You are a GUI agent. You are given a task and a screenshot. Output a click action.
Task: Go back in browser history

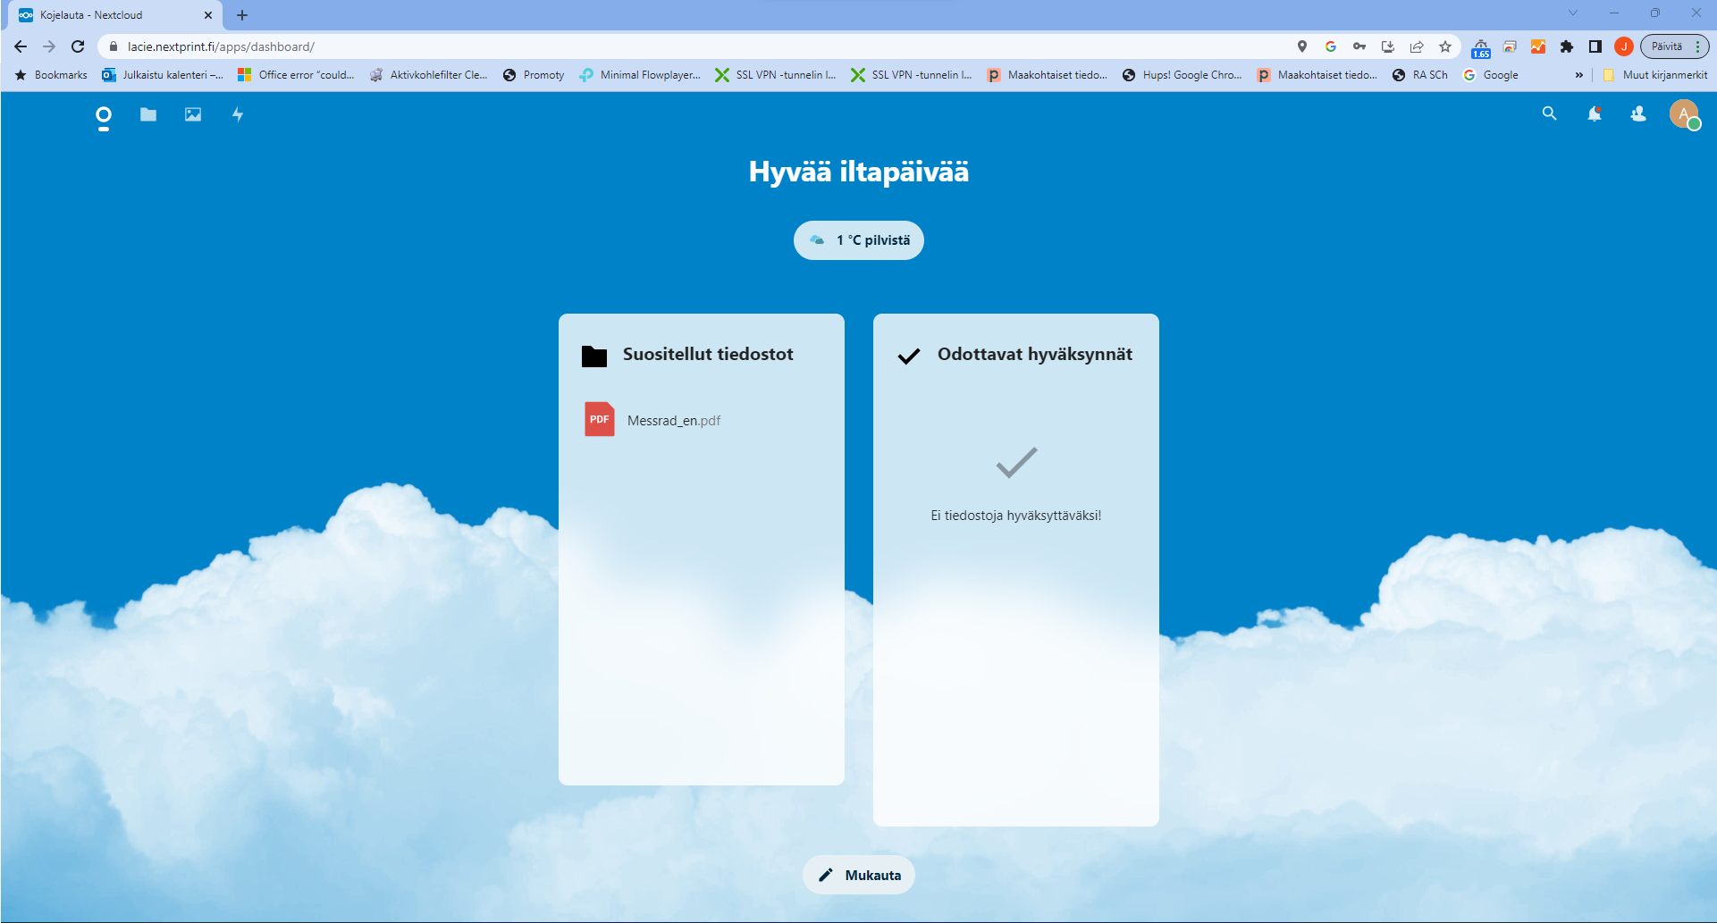pos(21,46)
